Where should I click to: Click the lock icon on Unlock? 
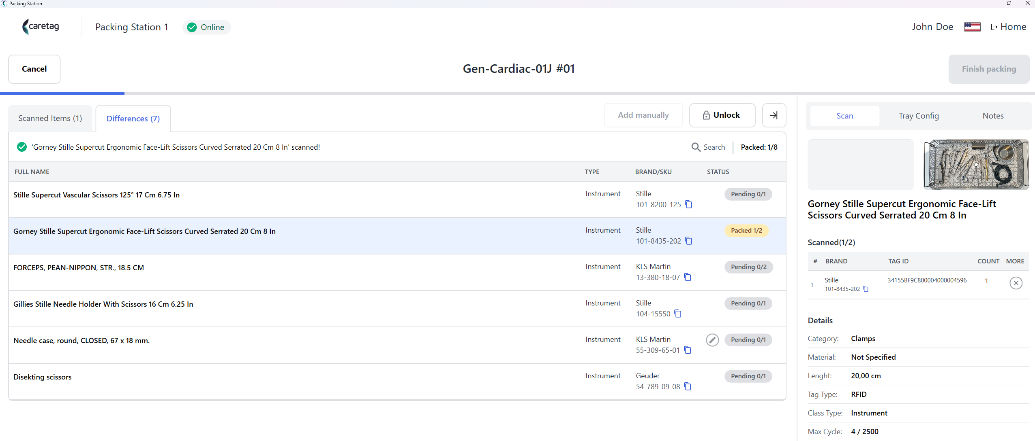pos(706,115)
